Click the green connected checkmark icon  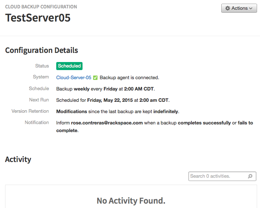(95, 78)
